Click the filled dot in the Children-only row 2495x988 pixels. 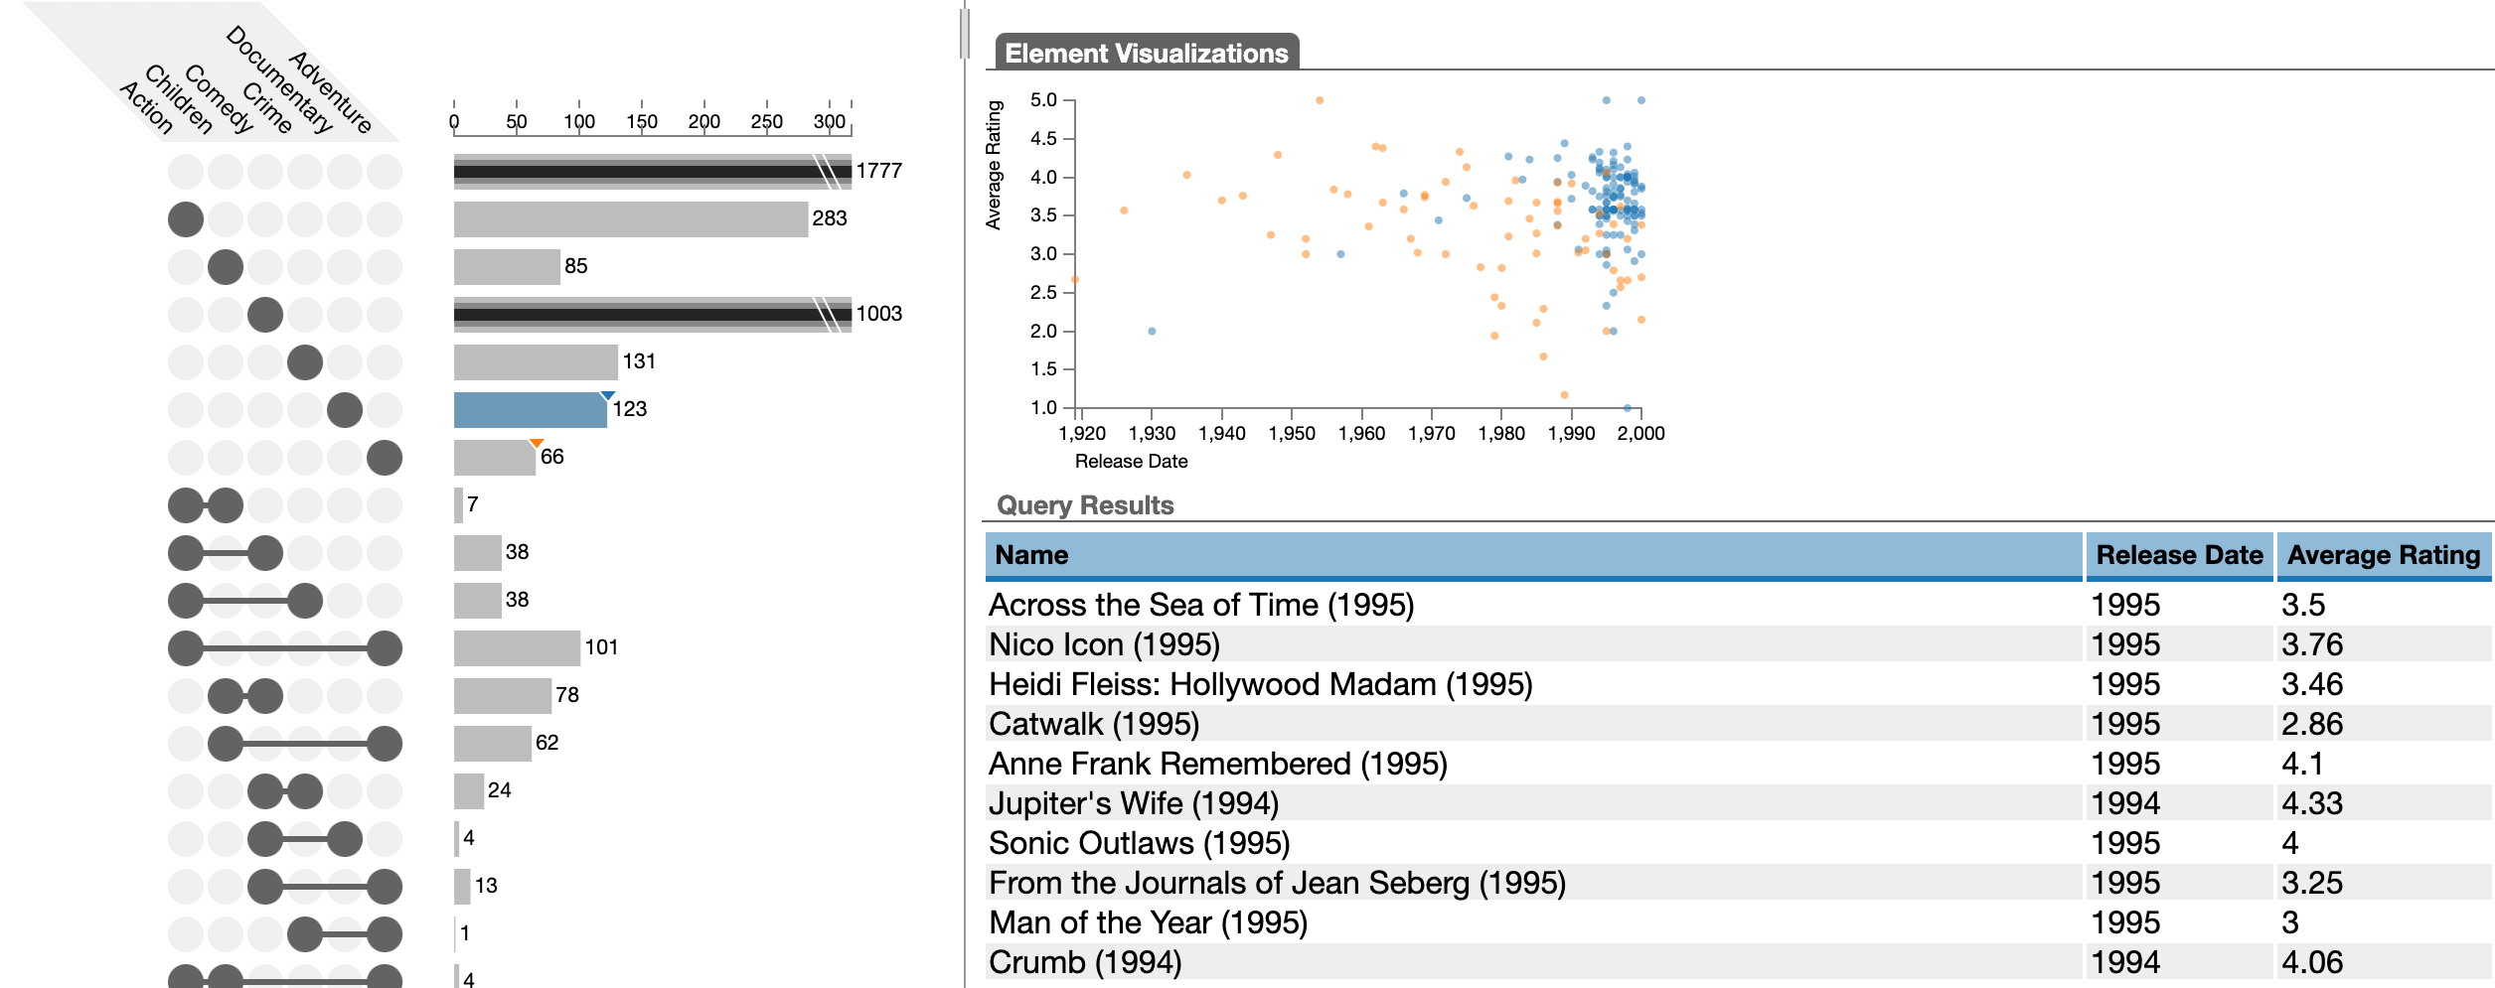[226, 267]
